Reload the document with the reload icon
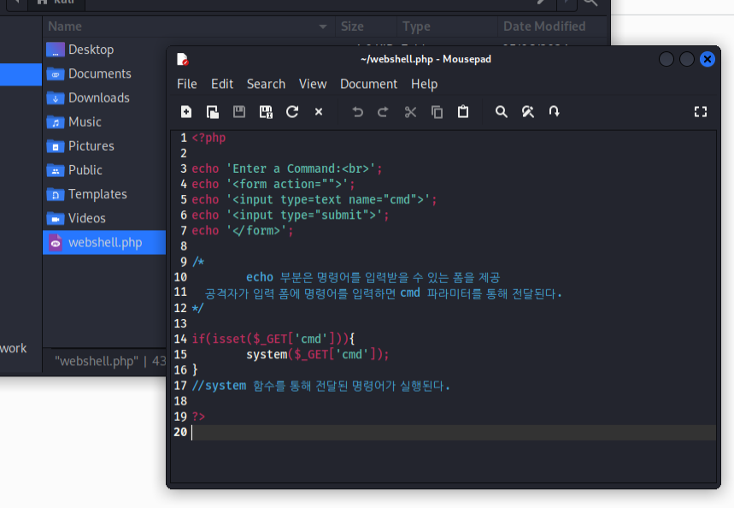This screenshot has height=508, width=734. 292,111
